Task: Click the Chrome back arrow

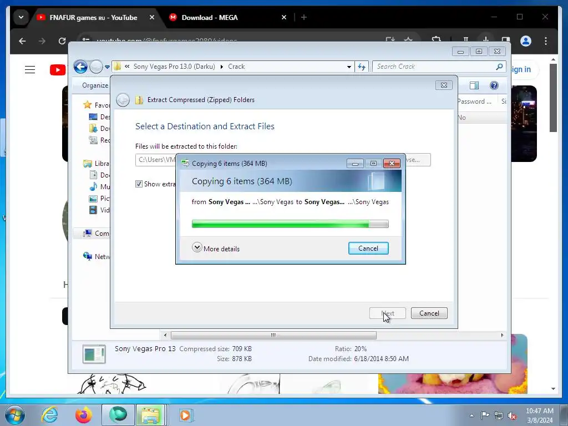Action: tap(22, 41)
